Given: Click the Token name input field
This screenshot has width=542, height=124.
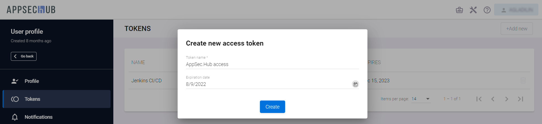Looking at the screenshot, I should tap(272, 64).
